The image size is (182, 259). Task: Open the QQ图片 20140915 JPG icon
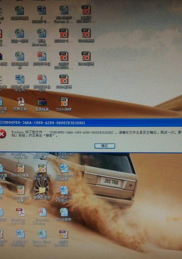click(x=64, y=60)
